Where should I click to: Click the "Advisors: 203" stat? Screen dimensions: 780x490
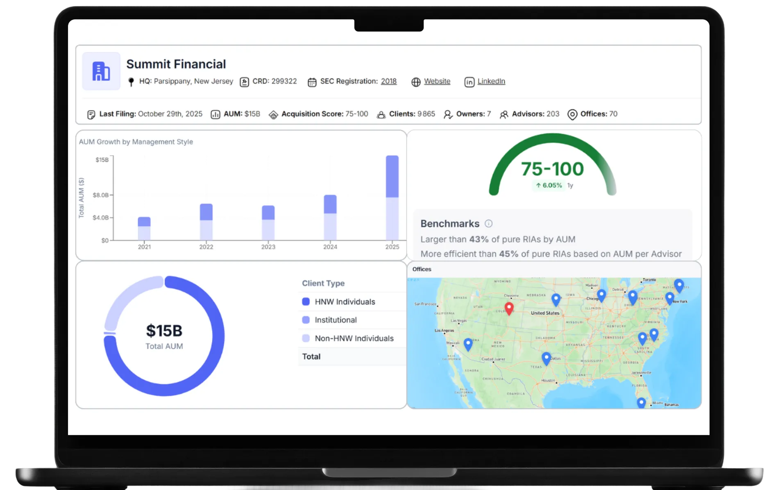[535, 114]
